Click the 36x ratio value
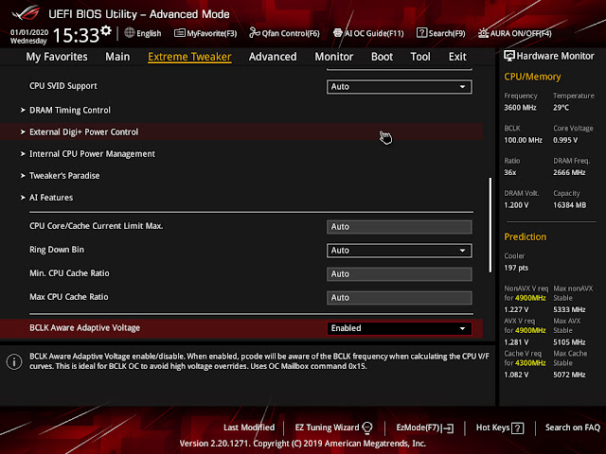This screenshot has height=454, width=606. coord(510,172)
